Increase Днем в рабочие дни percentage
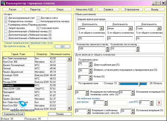 pos(90,63)
